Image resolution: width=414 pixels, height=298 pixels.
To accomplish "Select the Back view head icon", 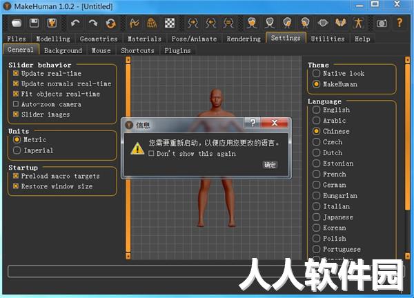I will pyautogui.click(x=270, y=23).
